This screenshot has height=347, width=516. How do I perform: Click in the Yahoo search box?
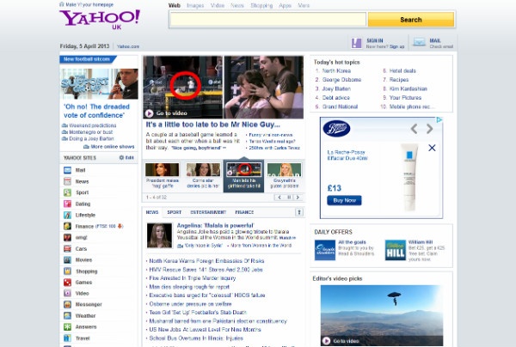(267, 20)
